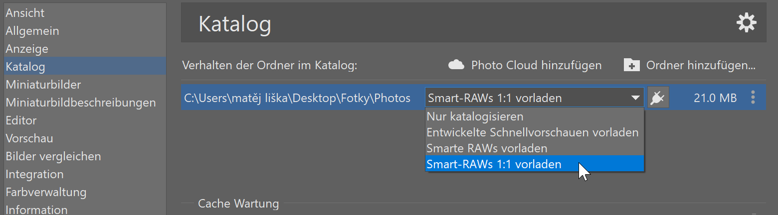This screenshot has width=778, height=215.
Task: Select Miniaturbildbeschreibungen in the sidebar
Action: coord(81,103)
